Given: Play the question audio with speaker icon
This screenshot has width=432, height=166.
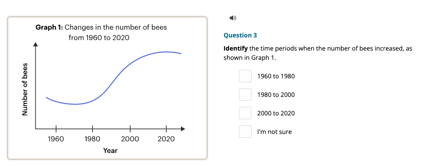Looking at the screenshot, I should [x=233, y=18].
